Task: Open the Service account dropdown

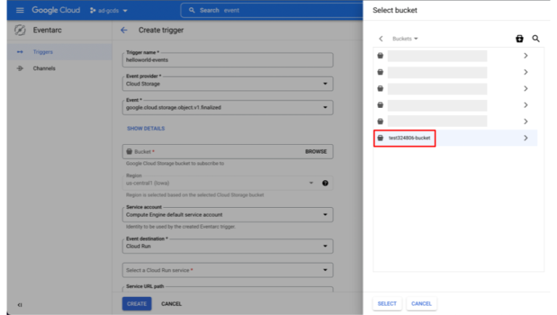Action: 228,214
